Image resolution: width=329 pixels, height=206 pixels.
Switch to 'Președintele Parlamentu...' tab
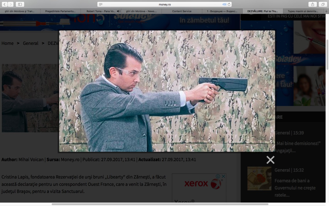click(x=60, y=11)
